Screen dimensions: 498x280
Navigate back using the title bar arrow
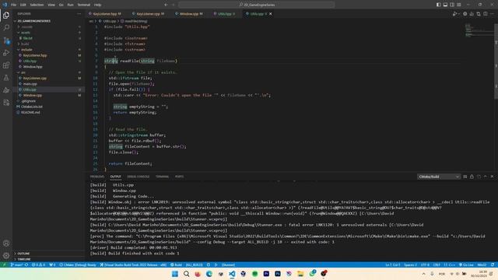pos(166,5)
